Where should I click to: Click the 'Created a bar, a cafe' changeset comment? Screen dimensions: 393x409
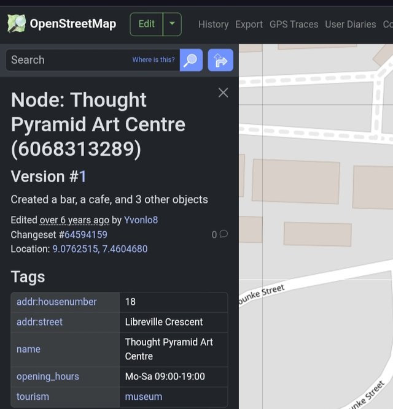click(x=109, y=199)
